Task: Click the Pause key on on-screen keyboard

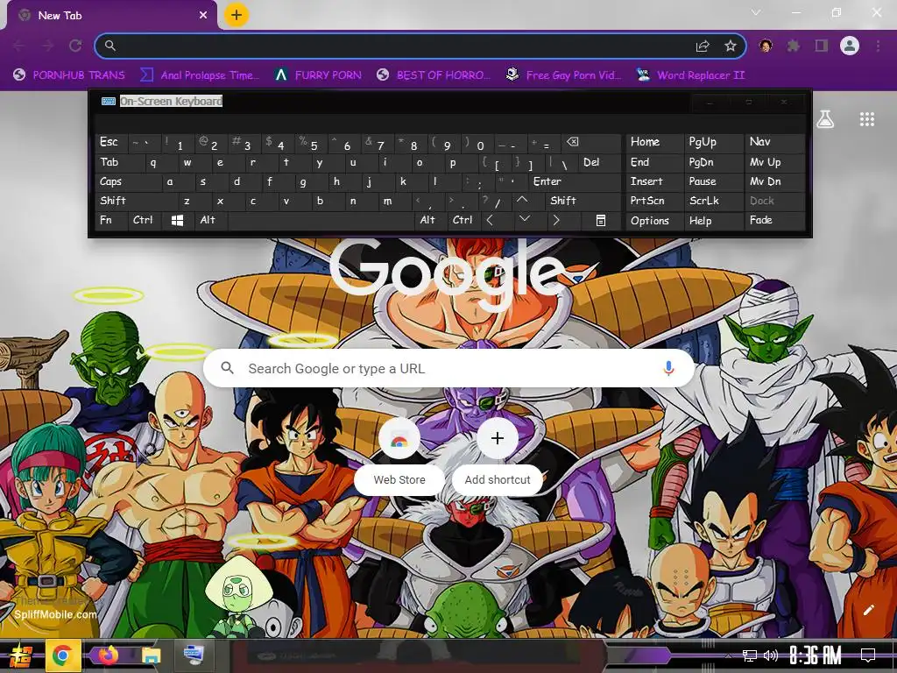Action: pos(714,181)
